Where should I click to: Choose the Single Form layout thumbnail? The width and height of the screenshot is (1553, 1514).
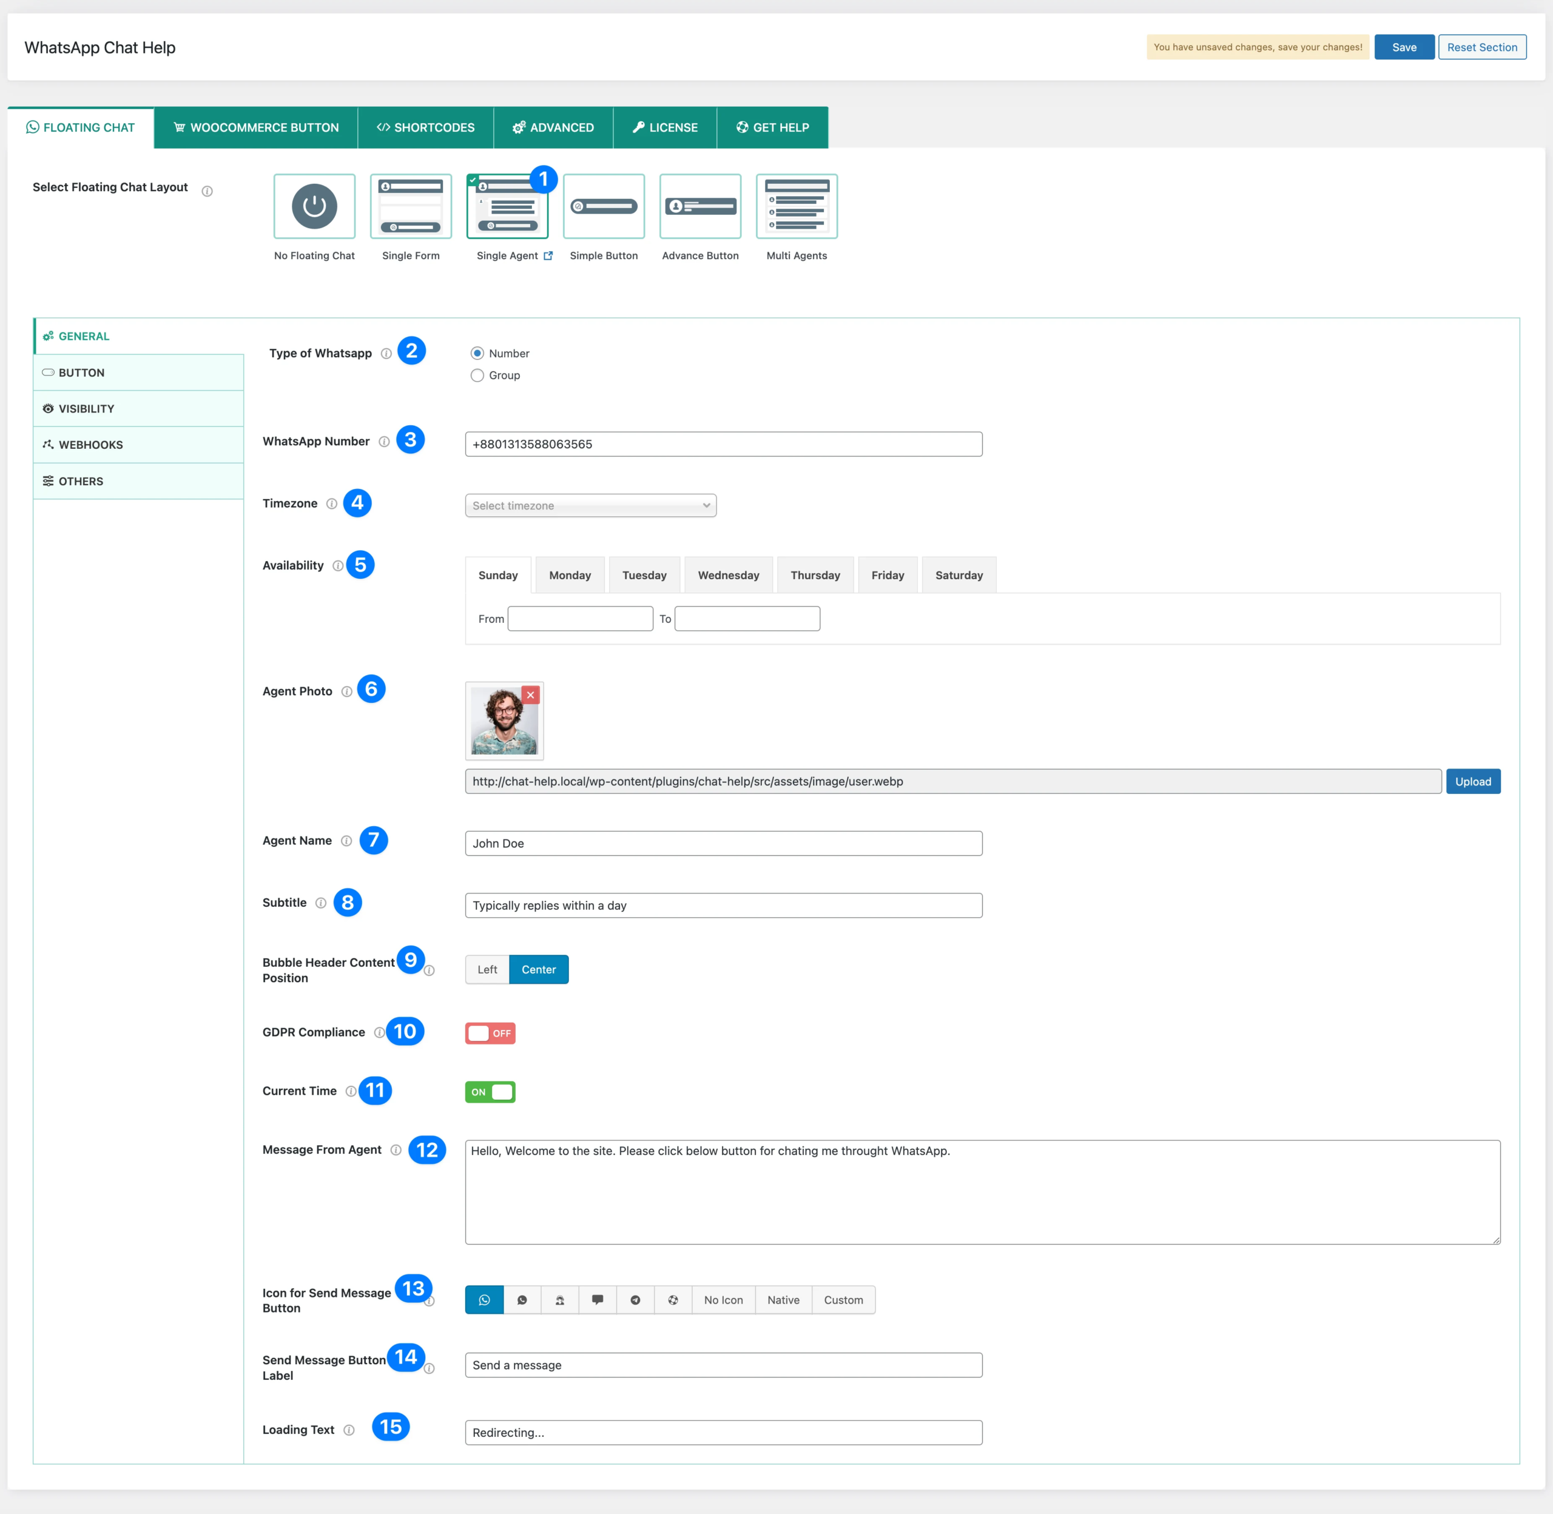(411, 206)
